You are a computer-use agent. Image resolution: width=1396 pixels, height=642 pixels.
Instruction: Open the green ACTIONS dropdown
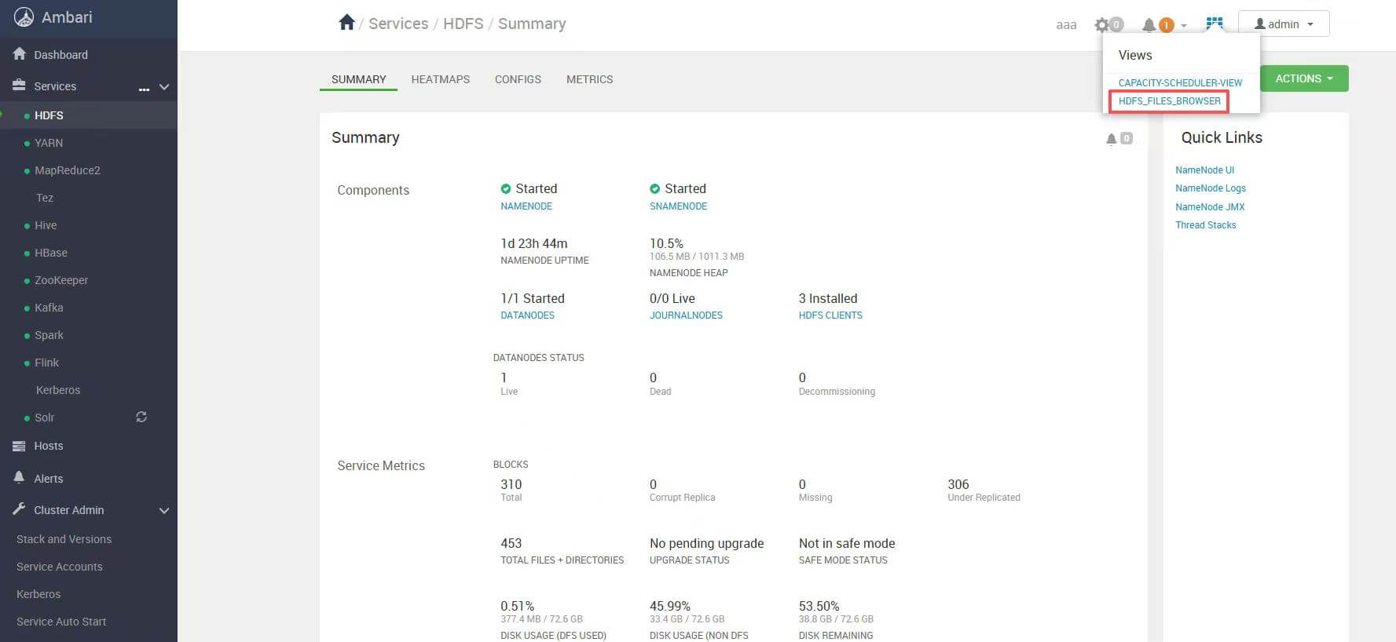tap(1303, 78)
